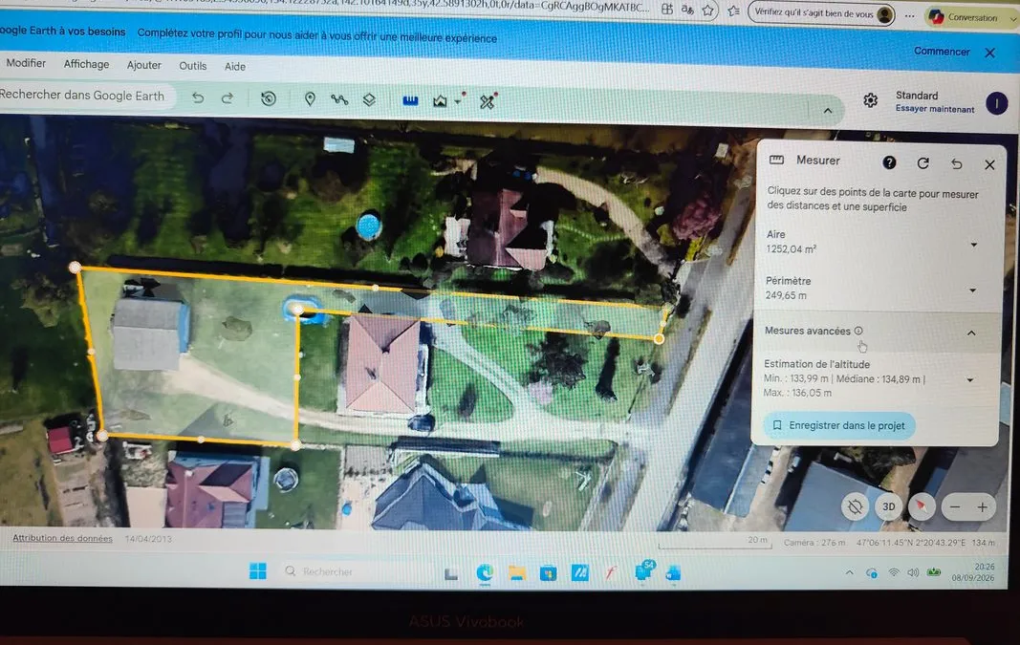The image size is (1020, 645).
Task: Open the Windows Start menu
Action: pyautogui.click(x=257, y=570)
